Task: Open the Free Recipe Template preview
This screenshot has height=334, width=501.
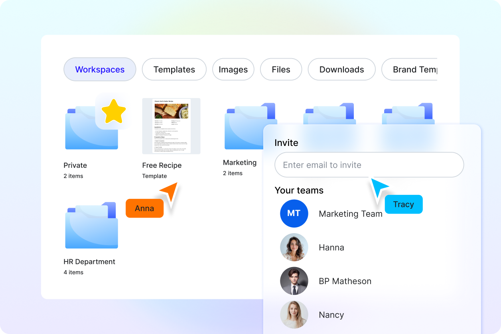Action: (171, 126)
